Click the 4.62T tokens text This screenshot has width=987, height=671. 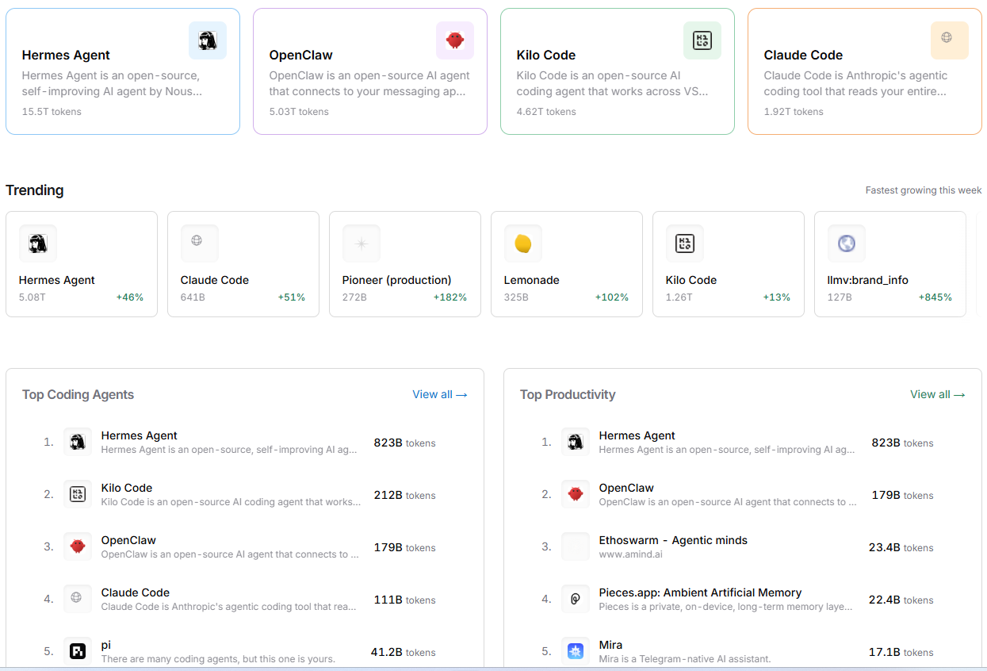point(546,112)
